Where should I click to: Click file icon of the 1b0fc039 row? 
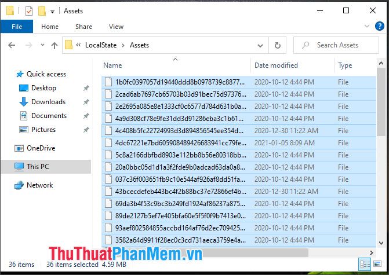(108, 82)
